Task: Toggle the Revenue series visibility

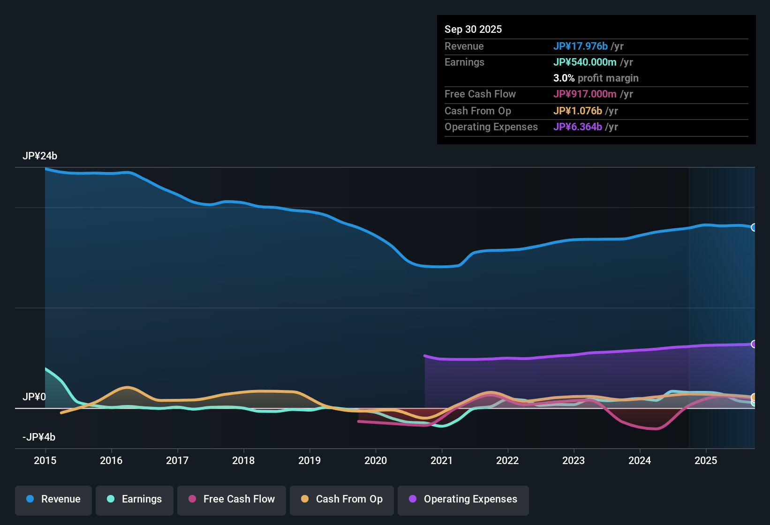Action: (x=53, y=500)
